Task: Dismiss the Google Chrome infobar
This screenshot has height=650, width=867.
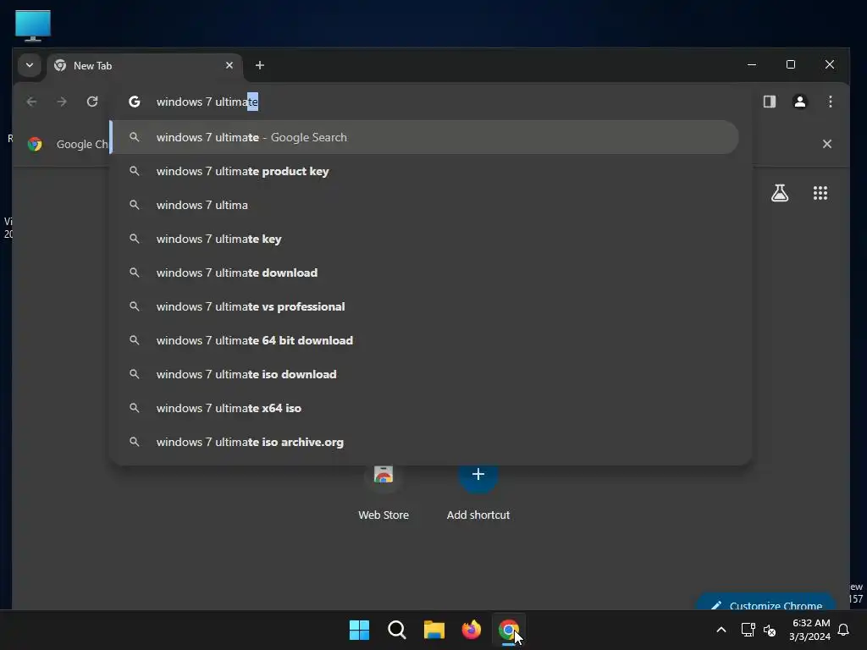Action: pos(826,144)
